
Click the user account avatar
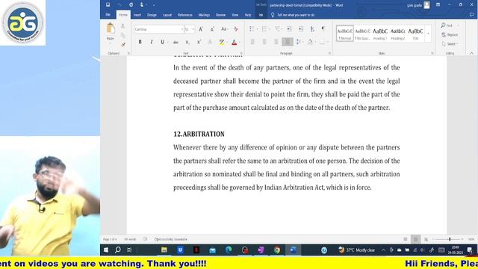click(426, 5)
